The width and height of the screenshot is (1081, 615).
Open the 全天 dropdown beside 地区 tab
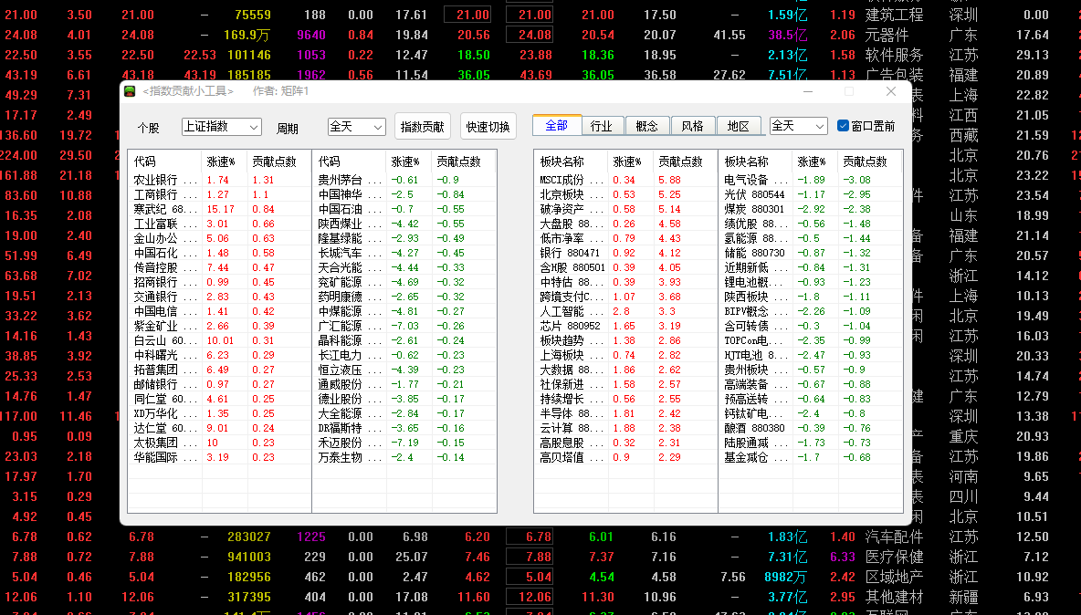click(798, 126)
